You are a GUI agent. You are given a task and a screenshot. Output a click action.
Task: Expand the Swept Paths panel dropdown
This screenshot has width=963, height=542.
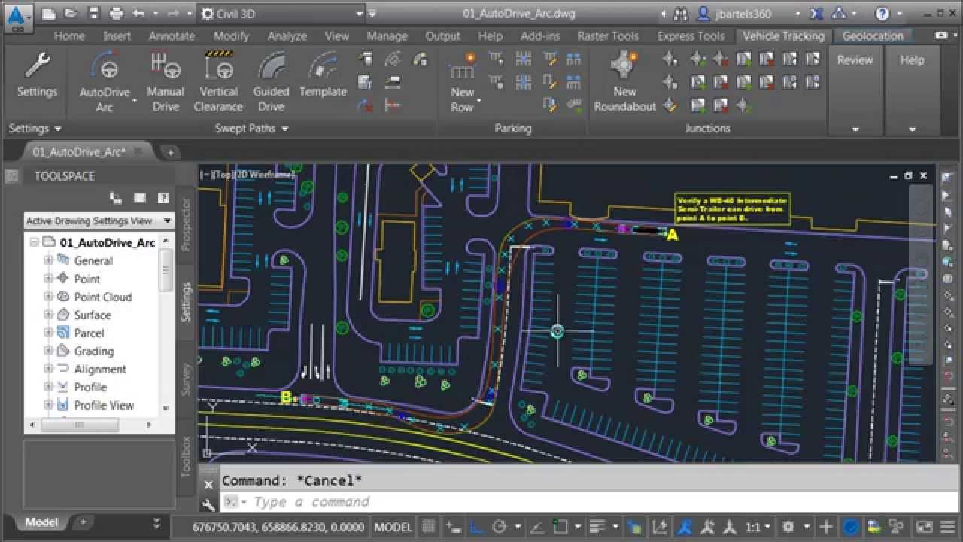pyautogui.click(x=252, y=129)
